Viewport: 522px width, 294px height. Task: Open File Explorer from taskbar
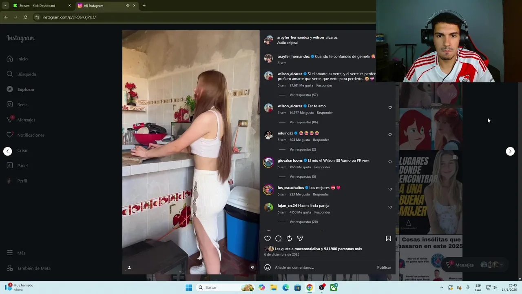pos(274,287)
